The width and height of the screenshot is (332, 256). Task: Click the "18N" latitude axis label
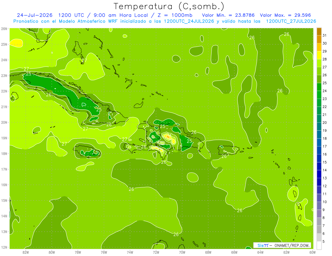4,154
